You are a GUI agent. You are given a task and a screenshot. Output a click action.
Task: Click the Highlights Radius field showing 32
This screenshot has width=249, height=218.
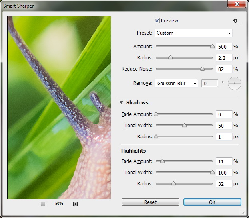[224, 184]
